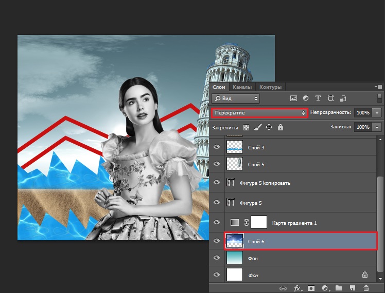Click the new group folder icon

pyautogui.click(x=339, y=289)
